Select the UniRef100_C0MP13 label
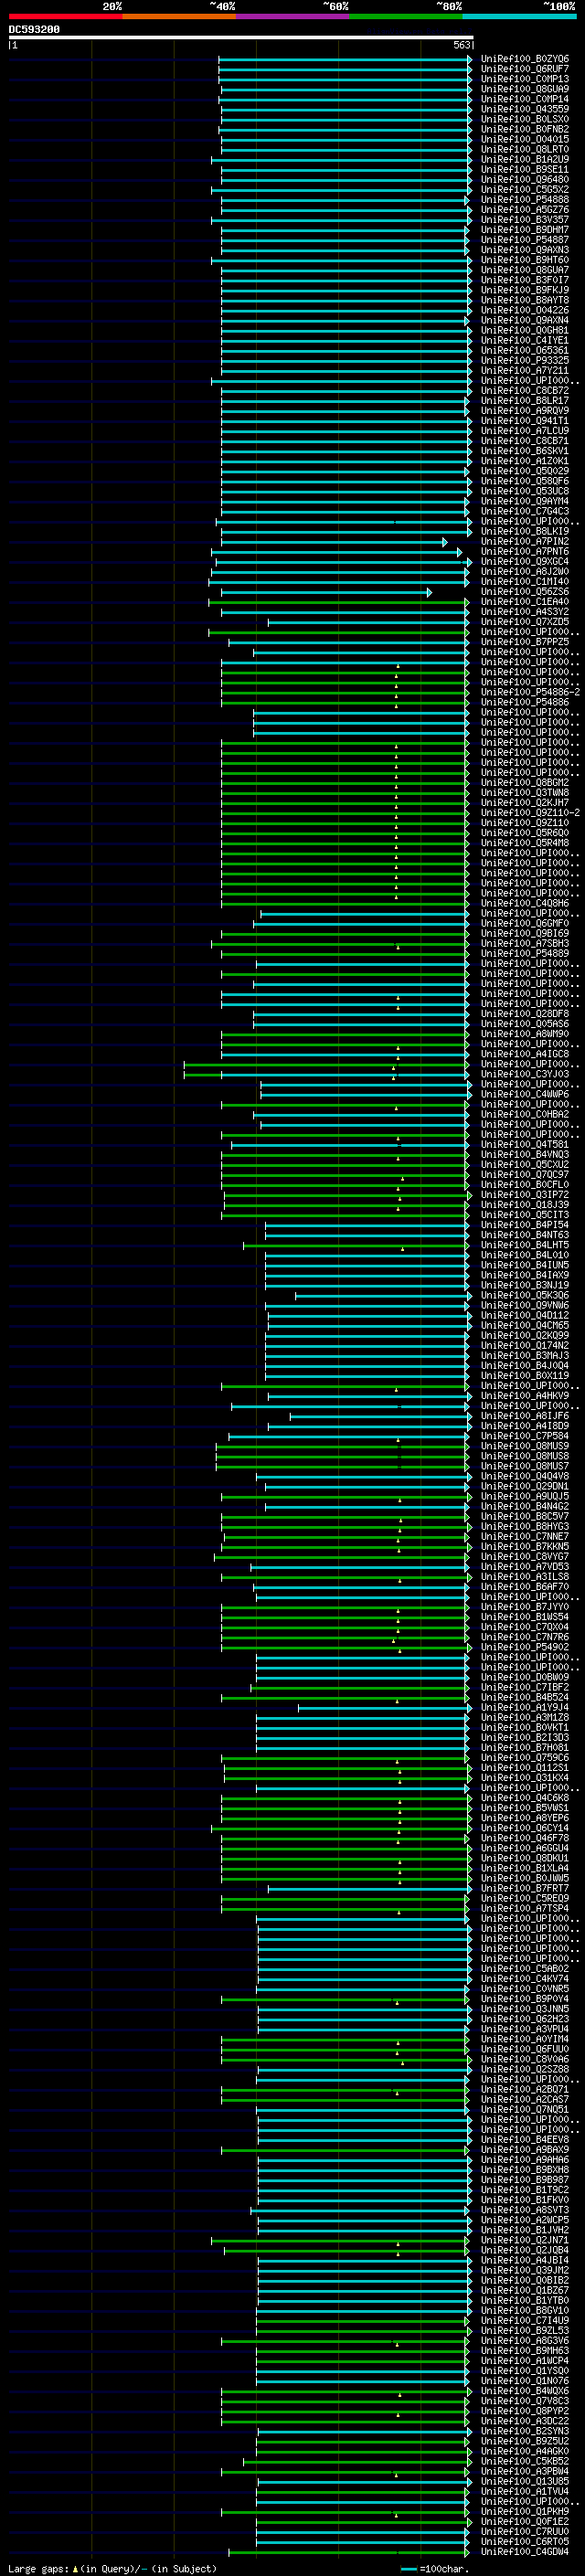 tap(524, 79)
